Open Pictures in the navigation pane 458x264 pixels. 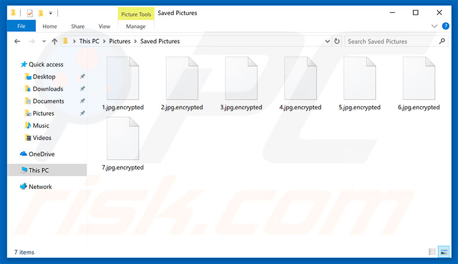[x=43, y=113]
